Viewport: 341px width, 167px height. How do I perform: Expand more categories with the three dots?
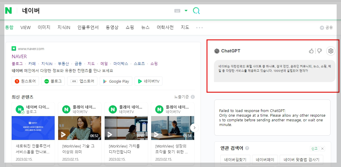[x=199, y=28]
